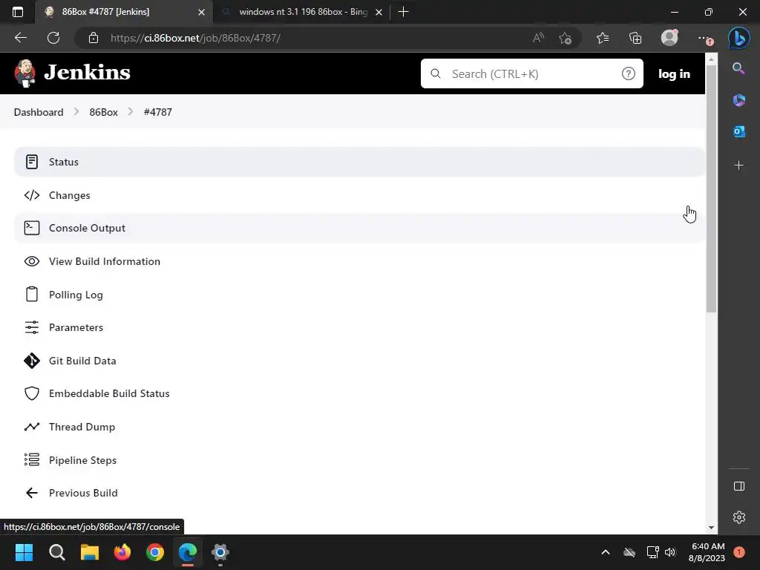The height and width of the screenshot is (570, 760).
Task: Show hidden system tray icons chevron
Action: [x=606, y=552]
